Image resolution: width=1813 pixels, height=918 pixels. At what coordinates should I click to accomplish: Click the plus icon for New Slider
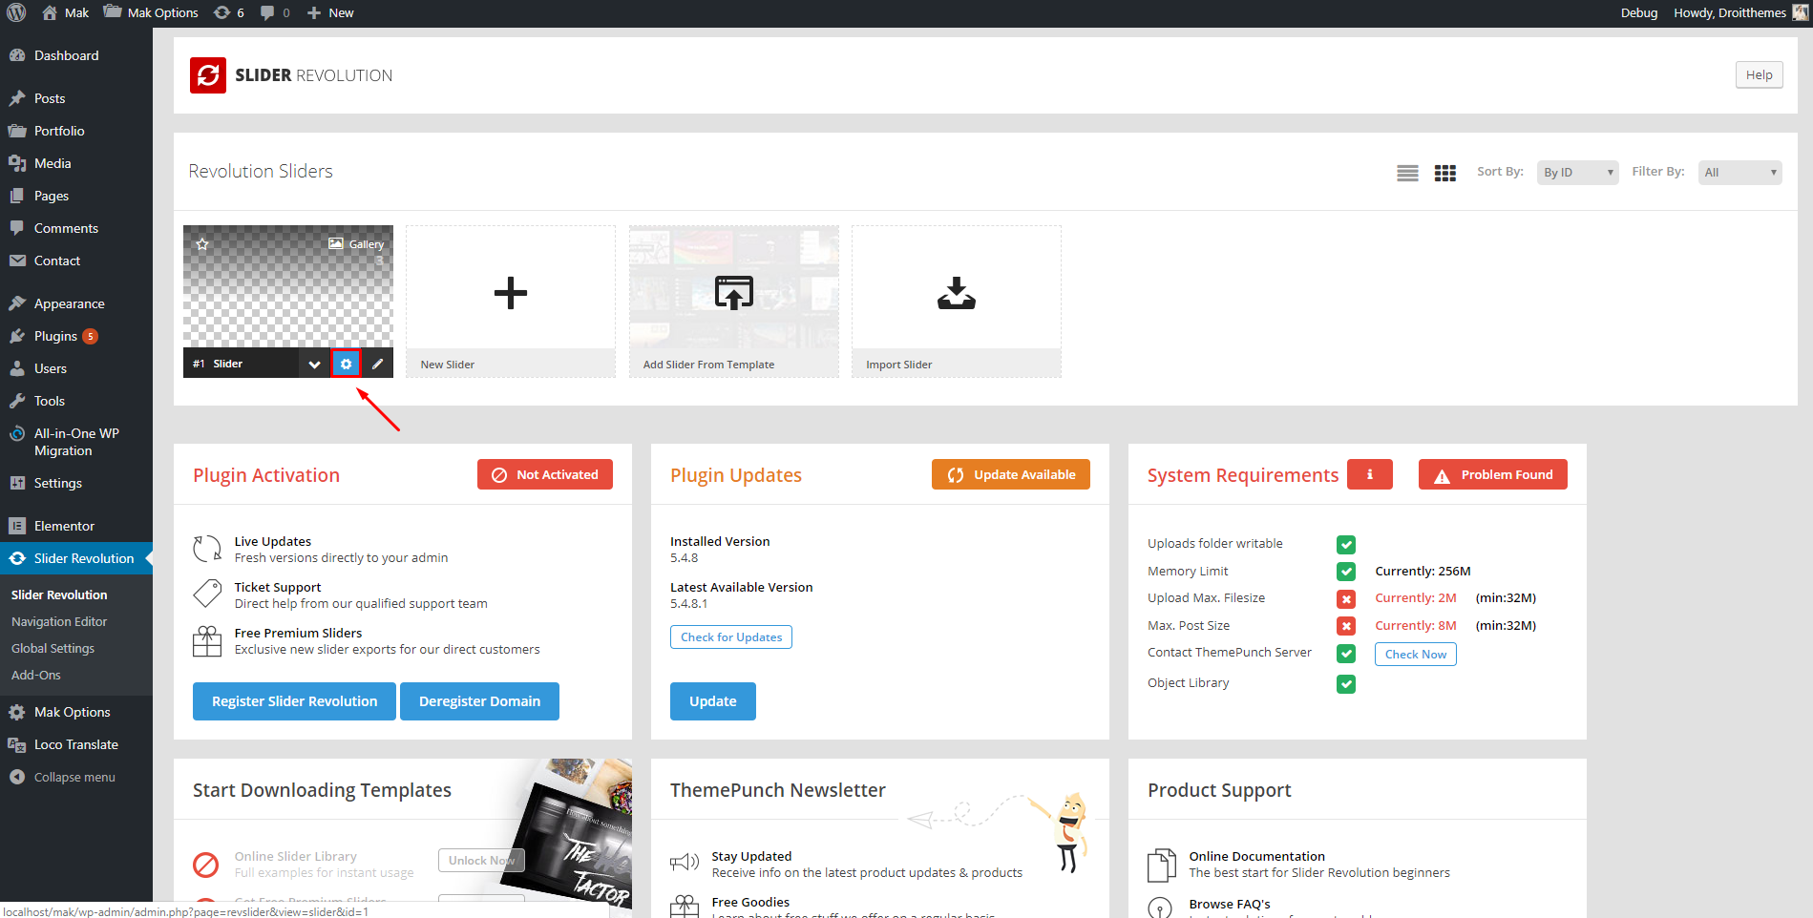tap(511, 293)
